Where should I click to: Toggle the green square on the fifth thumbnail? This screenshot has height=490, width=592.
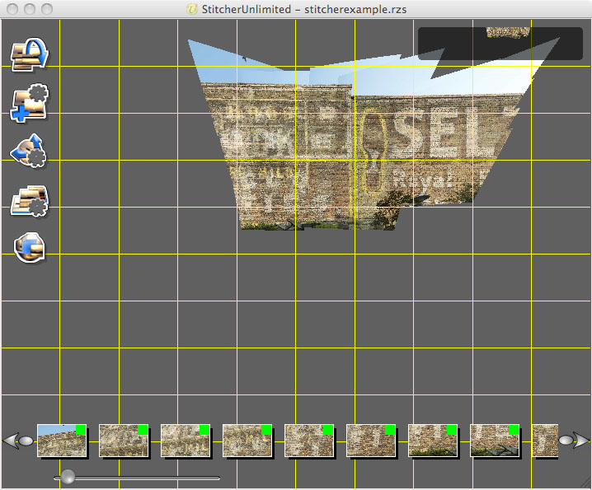(x=328, y=430)
